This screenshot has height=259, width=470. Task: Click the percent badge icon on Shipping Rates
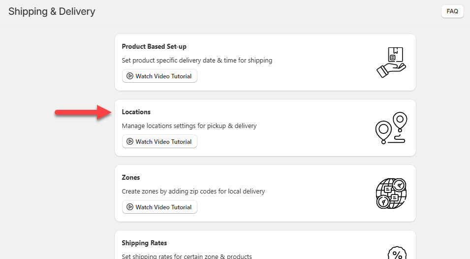[396, 253]
